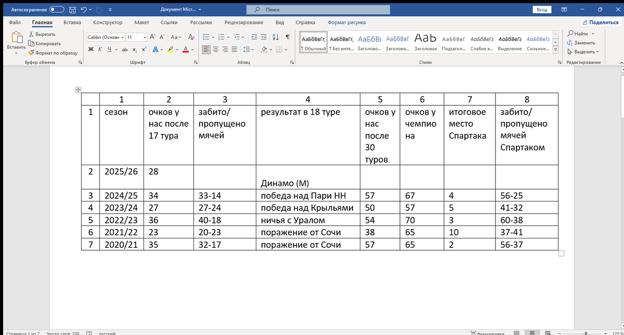Increase paragraph indent

[x=264, y=37]
